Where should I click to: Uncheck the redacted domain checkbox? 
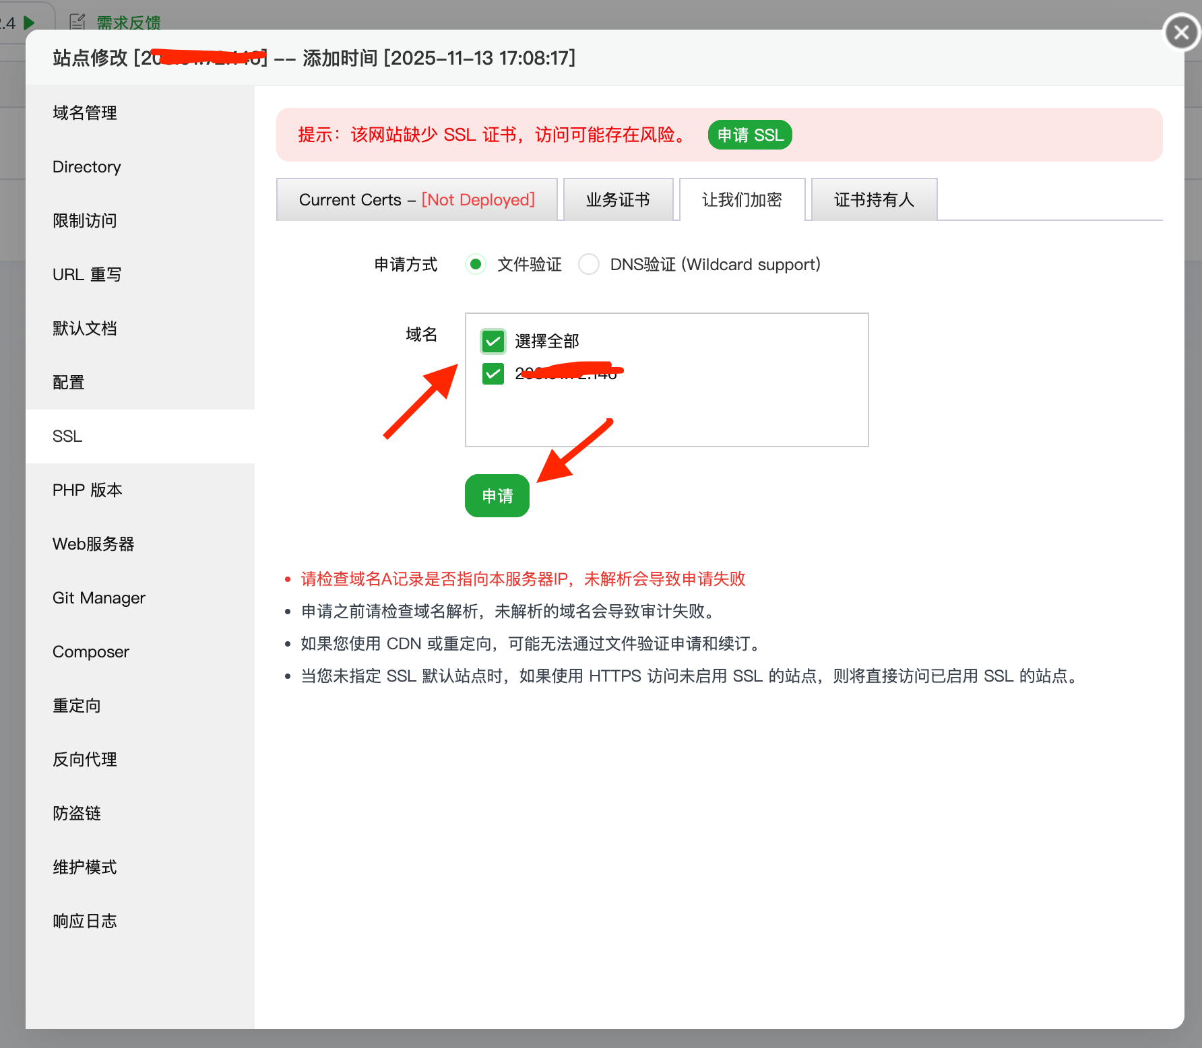493,374
